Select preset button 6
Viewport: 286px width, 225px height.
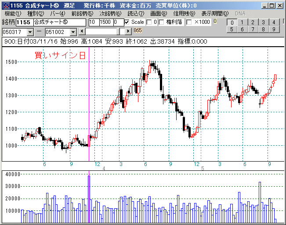pyautogui.click(x=242, y=29)
